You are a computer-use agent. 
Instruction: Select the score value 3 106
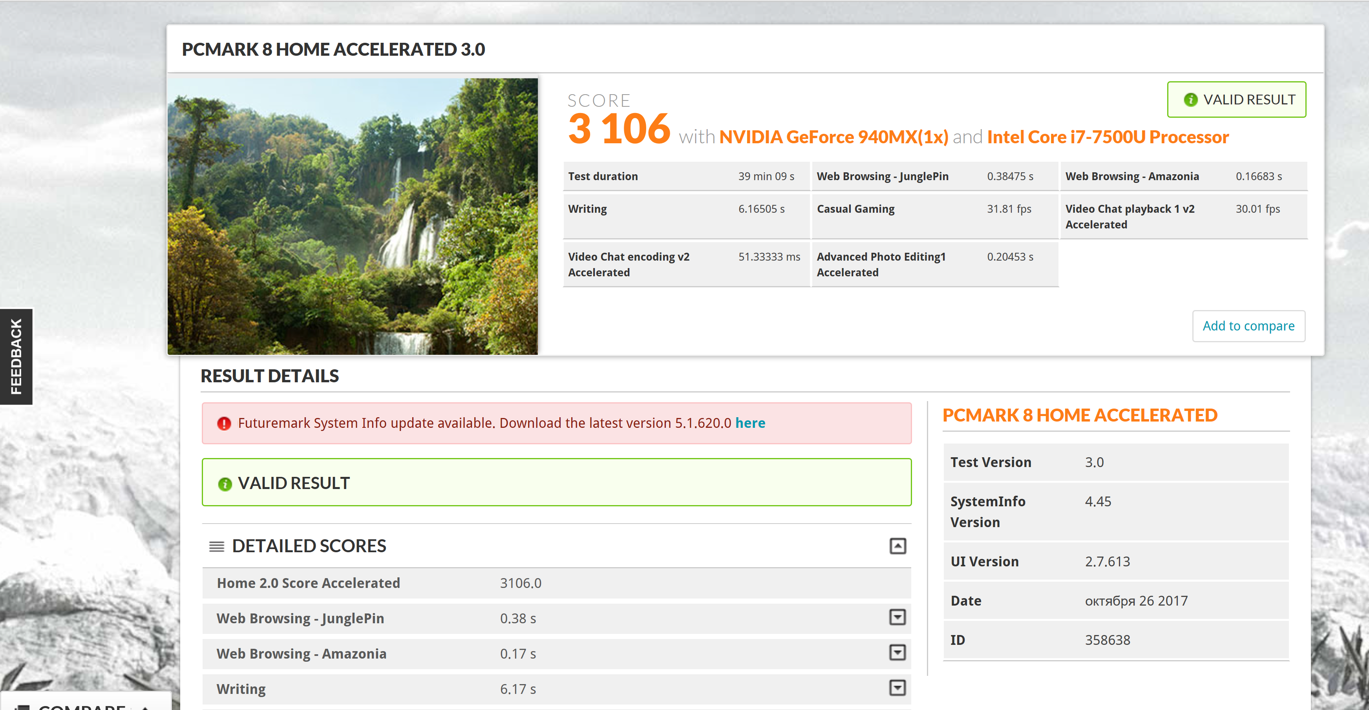coord(619,129)
